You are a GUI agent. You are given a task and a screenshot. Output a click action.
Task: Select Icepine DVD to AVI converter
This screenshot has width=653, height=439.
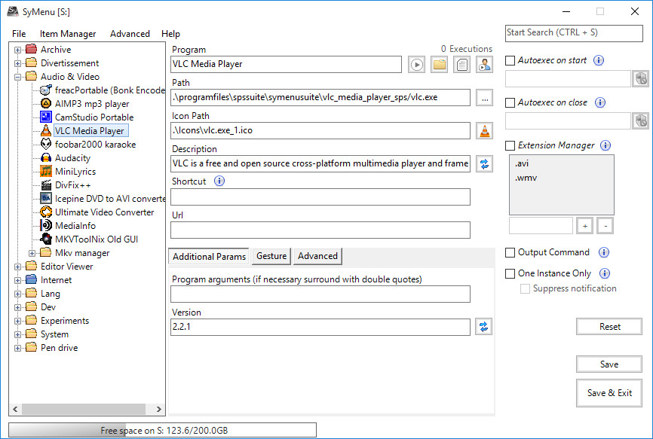tap(103, 199)
